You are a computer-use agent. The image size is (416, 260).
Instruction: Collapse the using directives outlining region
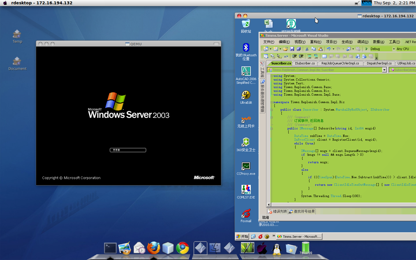(272, 76)
